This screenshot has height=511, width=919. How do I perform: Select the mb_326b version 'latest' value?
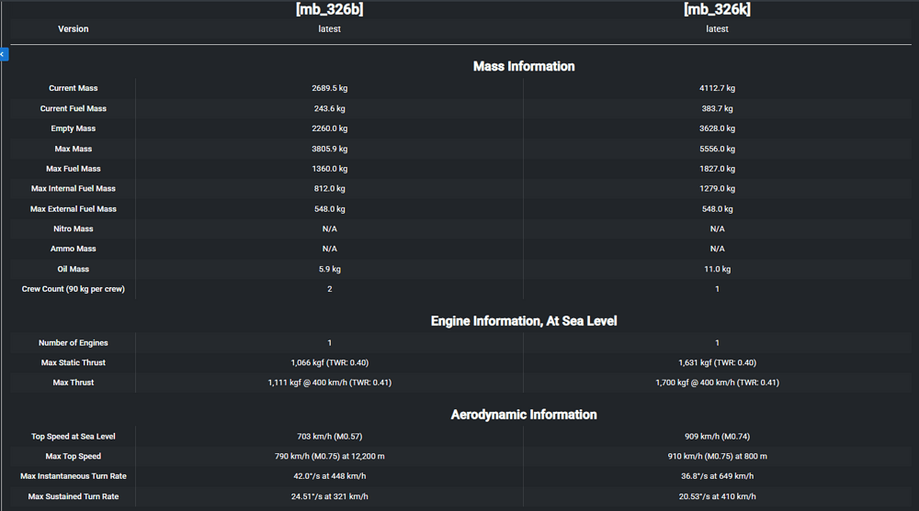click(329, 29)
